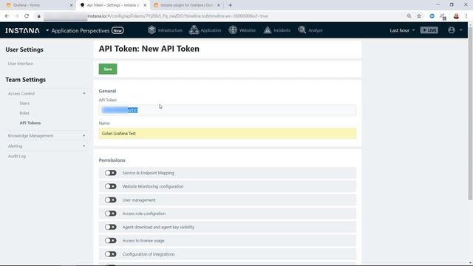This screenshot has height=266, width=473.
Task: Toggle Configuration of integrations permission
Action: pos(110,254)
